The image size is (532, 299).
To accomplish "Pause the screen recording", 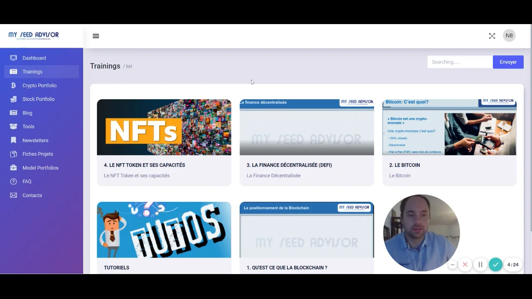I will pyautogui.click(x=480, y=265).
